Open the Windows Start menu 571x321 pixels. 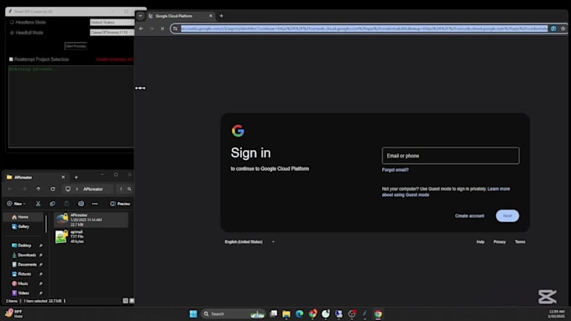[193, 313]
